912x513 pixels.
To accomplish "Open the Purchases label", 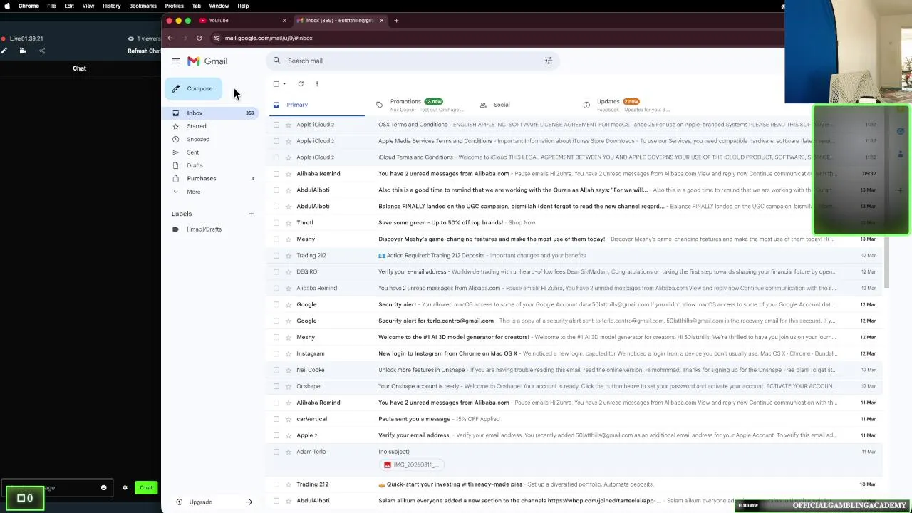I will coord(212,179).
